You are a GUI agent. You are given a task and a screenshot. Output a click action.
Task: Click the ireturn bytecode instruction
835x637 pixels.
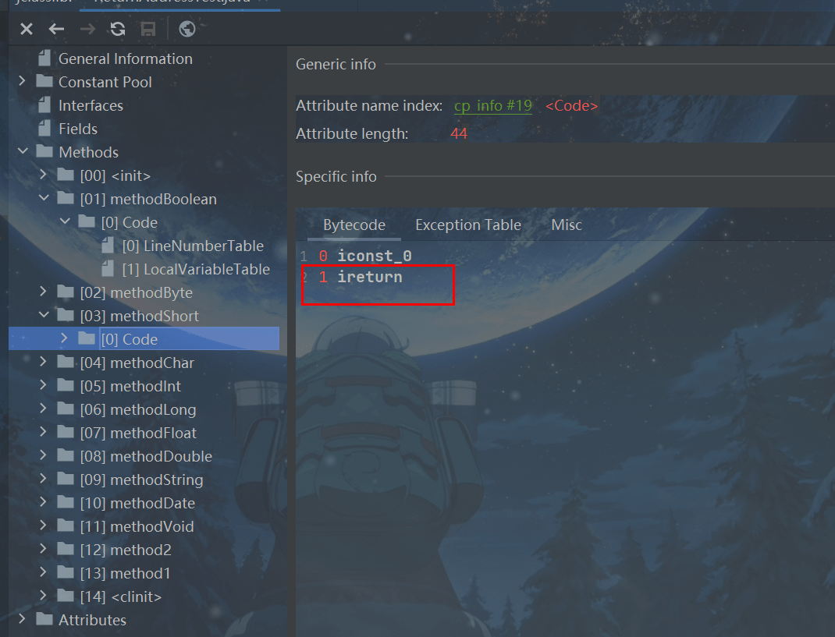(x=369, y=277)
